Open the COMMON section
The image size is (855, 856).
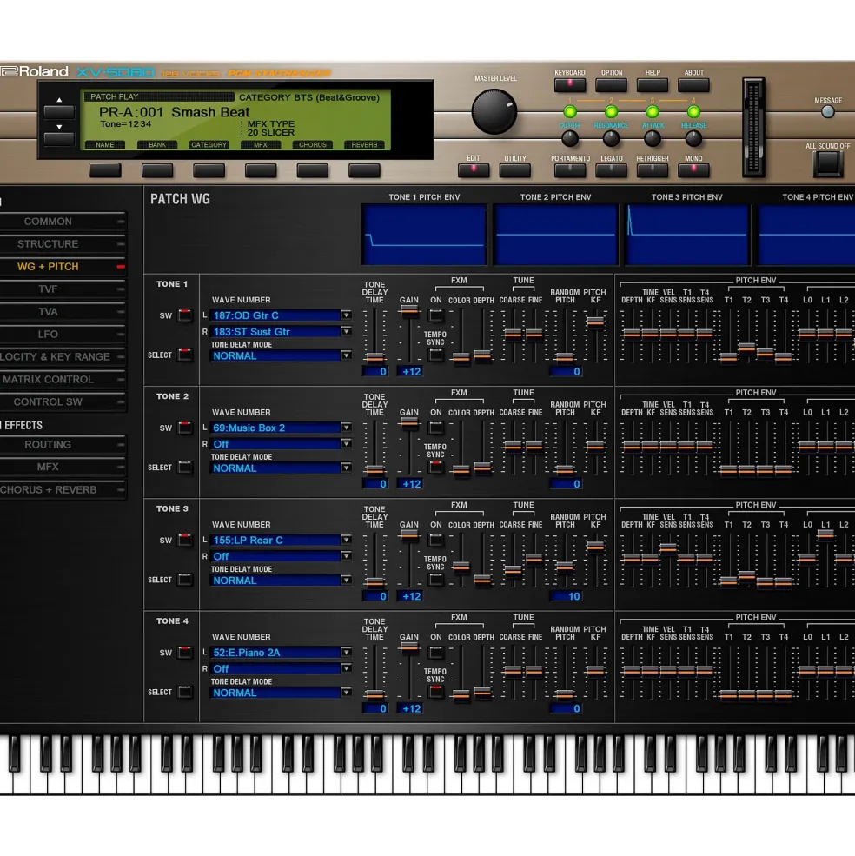point(63,222)
